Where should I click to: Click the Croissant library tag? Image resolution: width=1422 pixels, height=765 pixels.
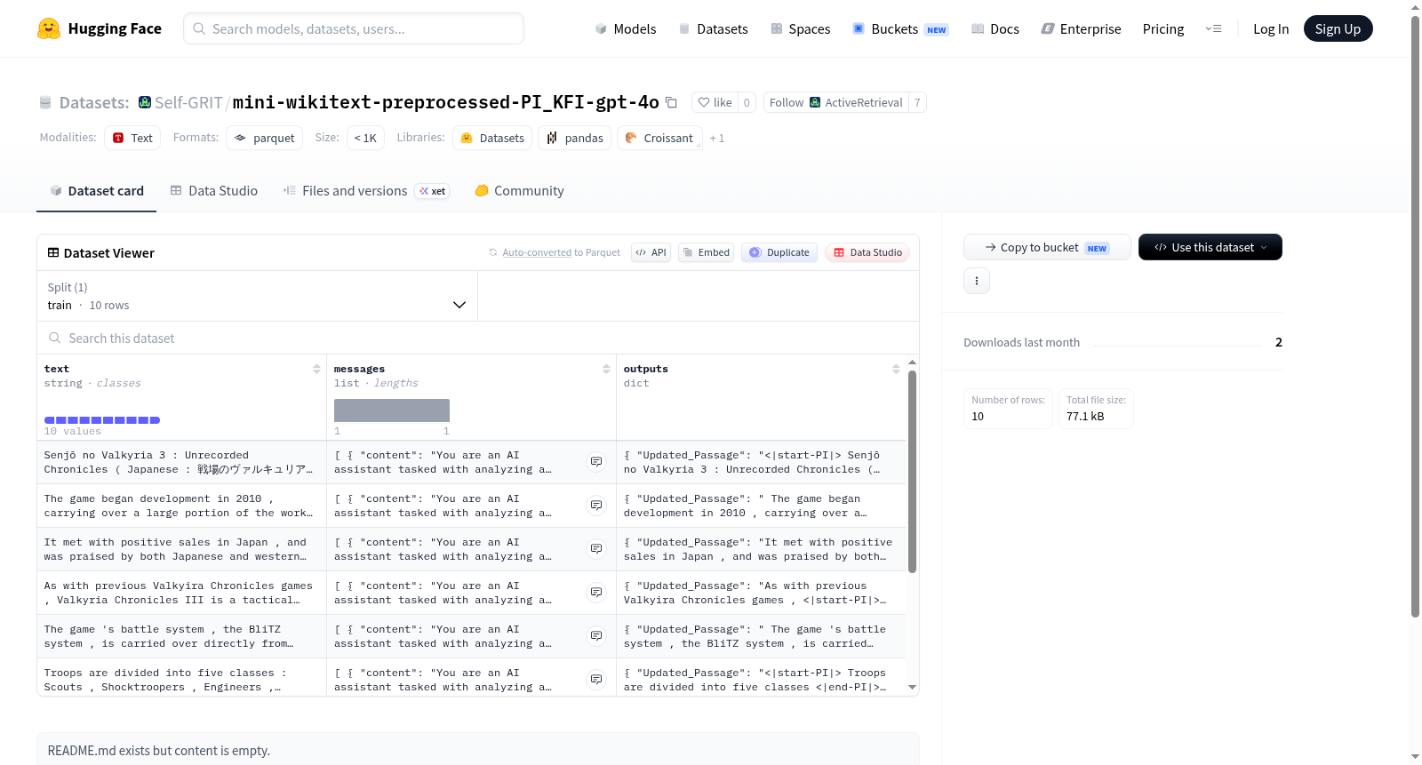pos(659,138)
